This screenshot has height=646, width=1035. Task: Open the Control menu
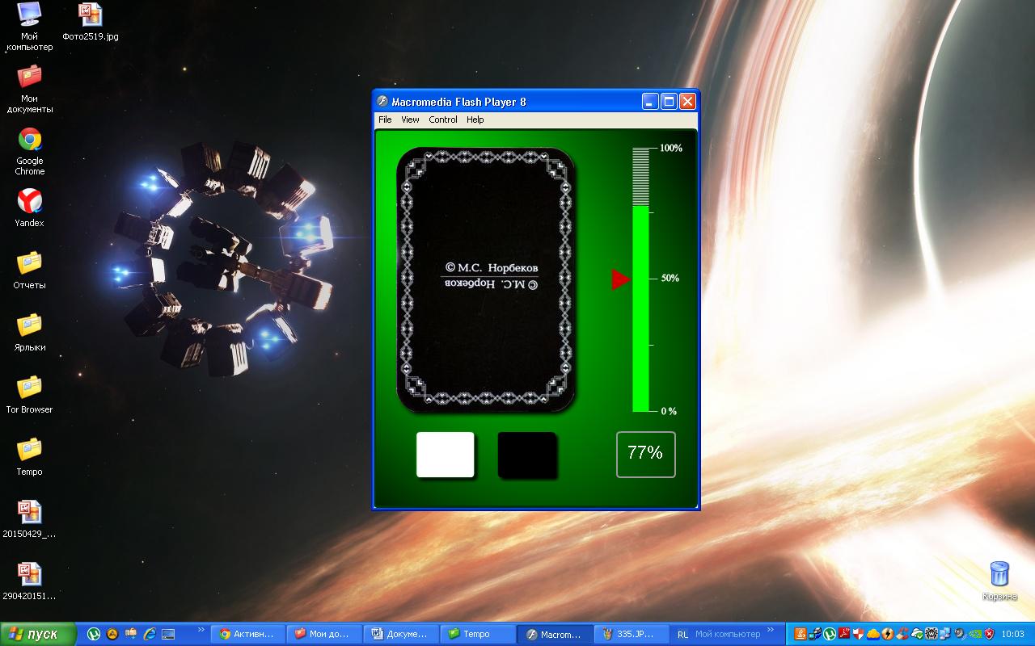(x=443, y=120)
